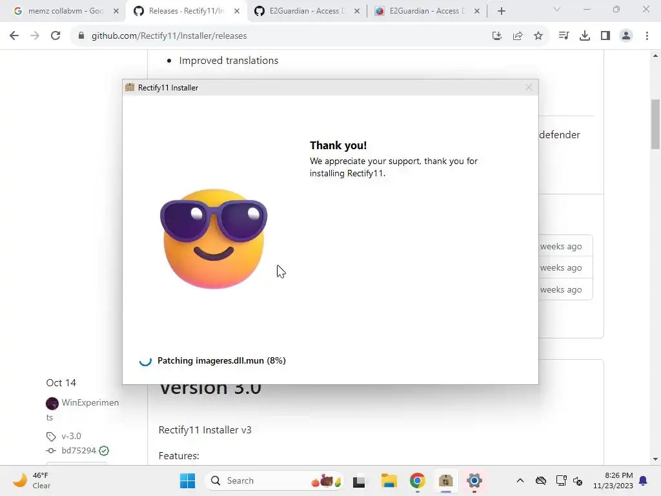Image resolution: width=661 pixels, height=496 pixels.
Task: Click 'Patching imageres.dll.mun (8%)' status text
Action: coord(222,360)
